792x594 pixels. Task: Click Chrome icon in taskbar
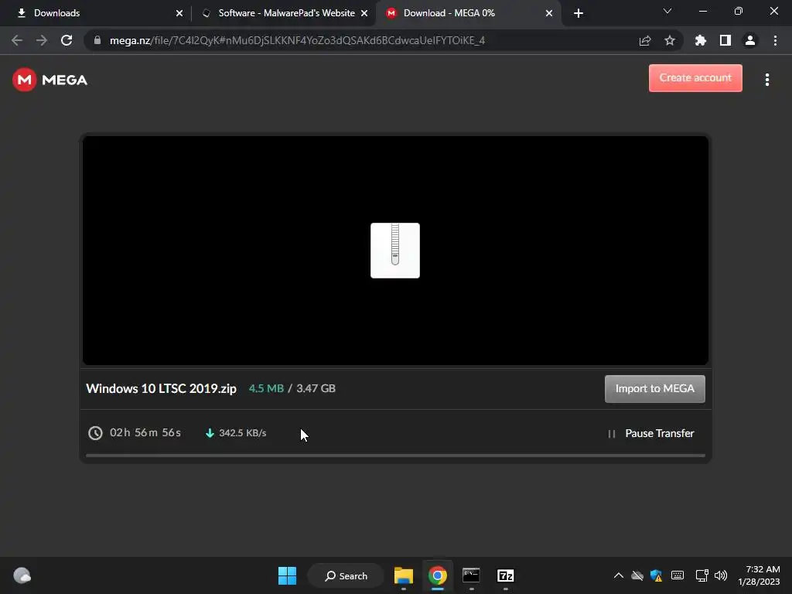pyautogui.click(x=438, y=575)
